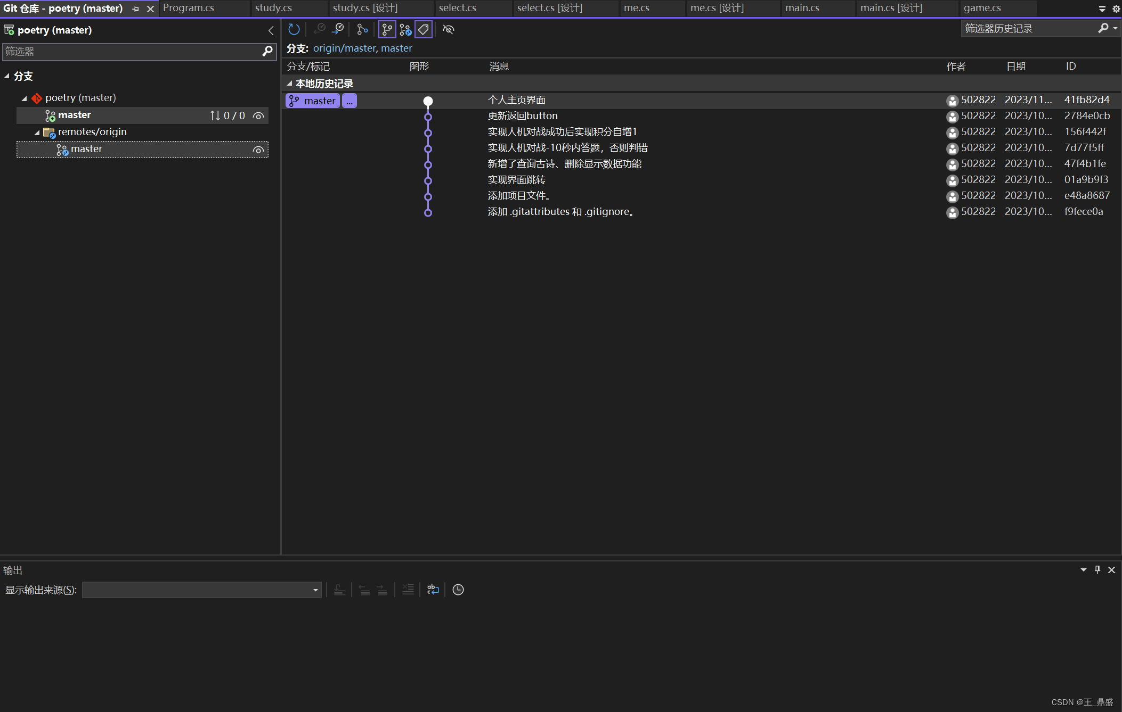Collapse the 本地历史记录 section
The width and height of the screenshot is (1122, 712).
289,84
